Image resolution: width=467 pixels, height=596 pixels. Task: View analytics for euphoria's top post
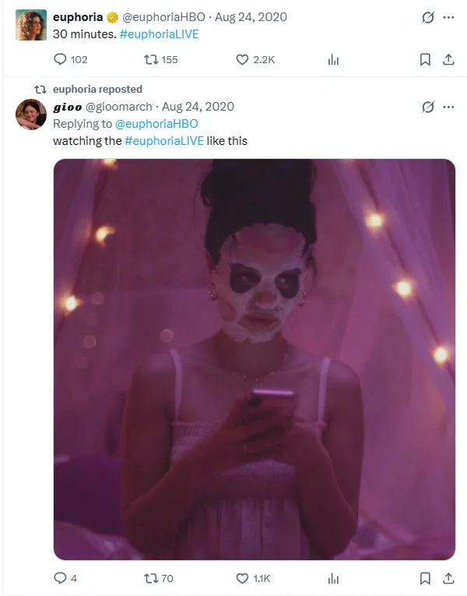pos(333,59)
